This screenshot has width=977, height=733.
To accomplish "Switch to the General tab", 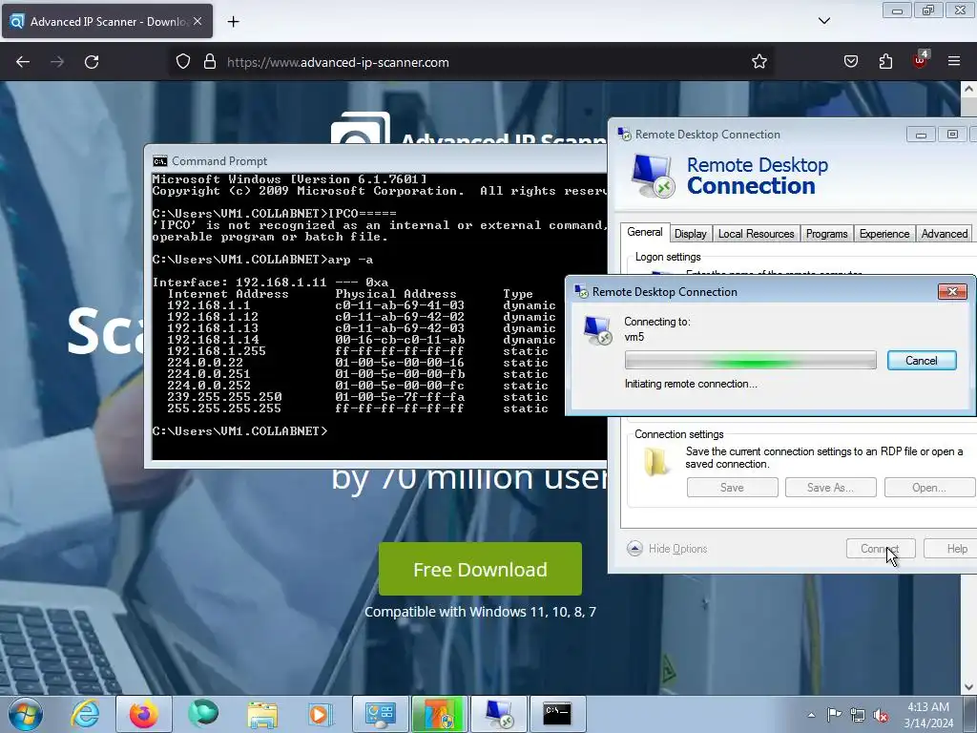I will point(645,233).
